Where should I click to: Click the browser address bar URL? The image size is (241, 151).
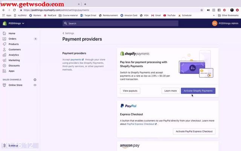point(56,10)
